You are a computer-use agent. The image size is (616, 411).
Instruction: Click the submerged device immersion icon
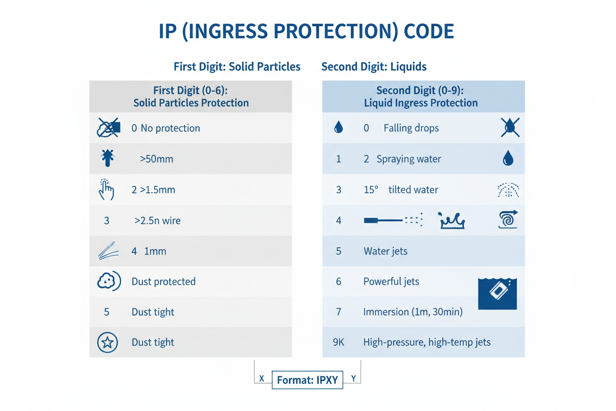coord(498,293)
